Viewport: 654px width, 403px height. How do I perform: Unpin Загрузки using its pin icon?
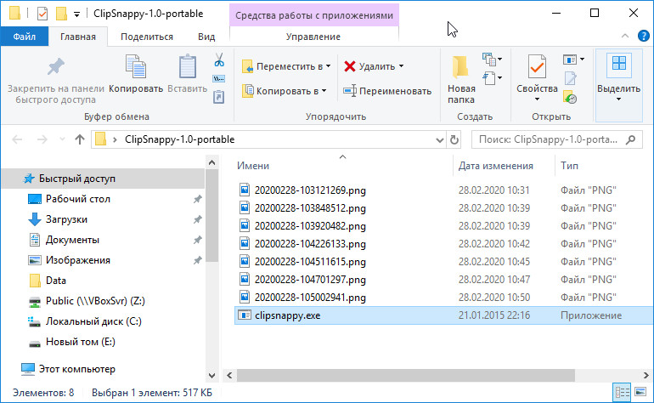(198, 219)
